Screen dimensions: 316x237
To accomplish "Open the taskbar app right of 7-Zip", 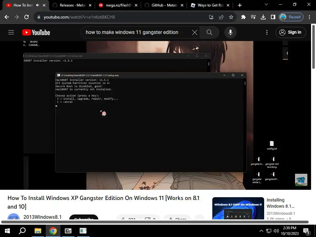I will (83, 231).
